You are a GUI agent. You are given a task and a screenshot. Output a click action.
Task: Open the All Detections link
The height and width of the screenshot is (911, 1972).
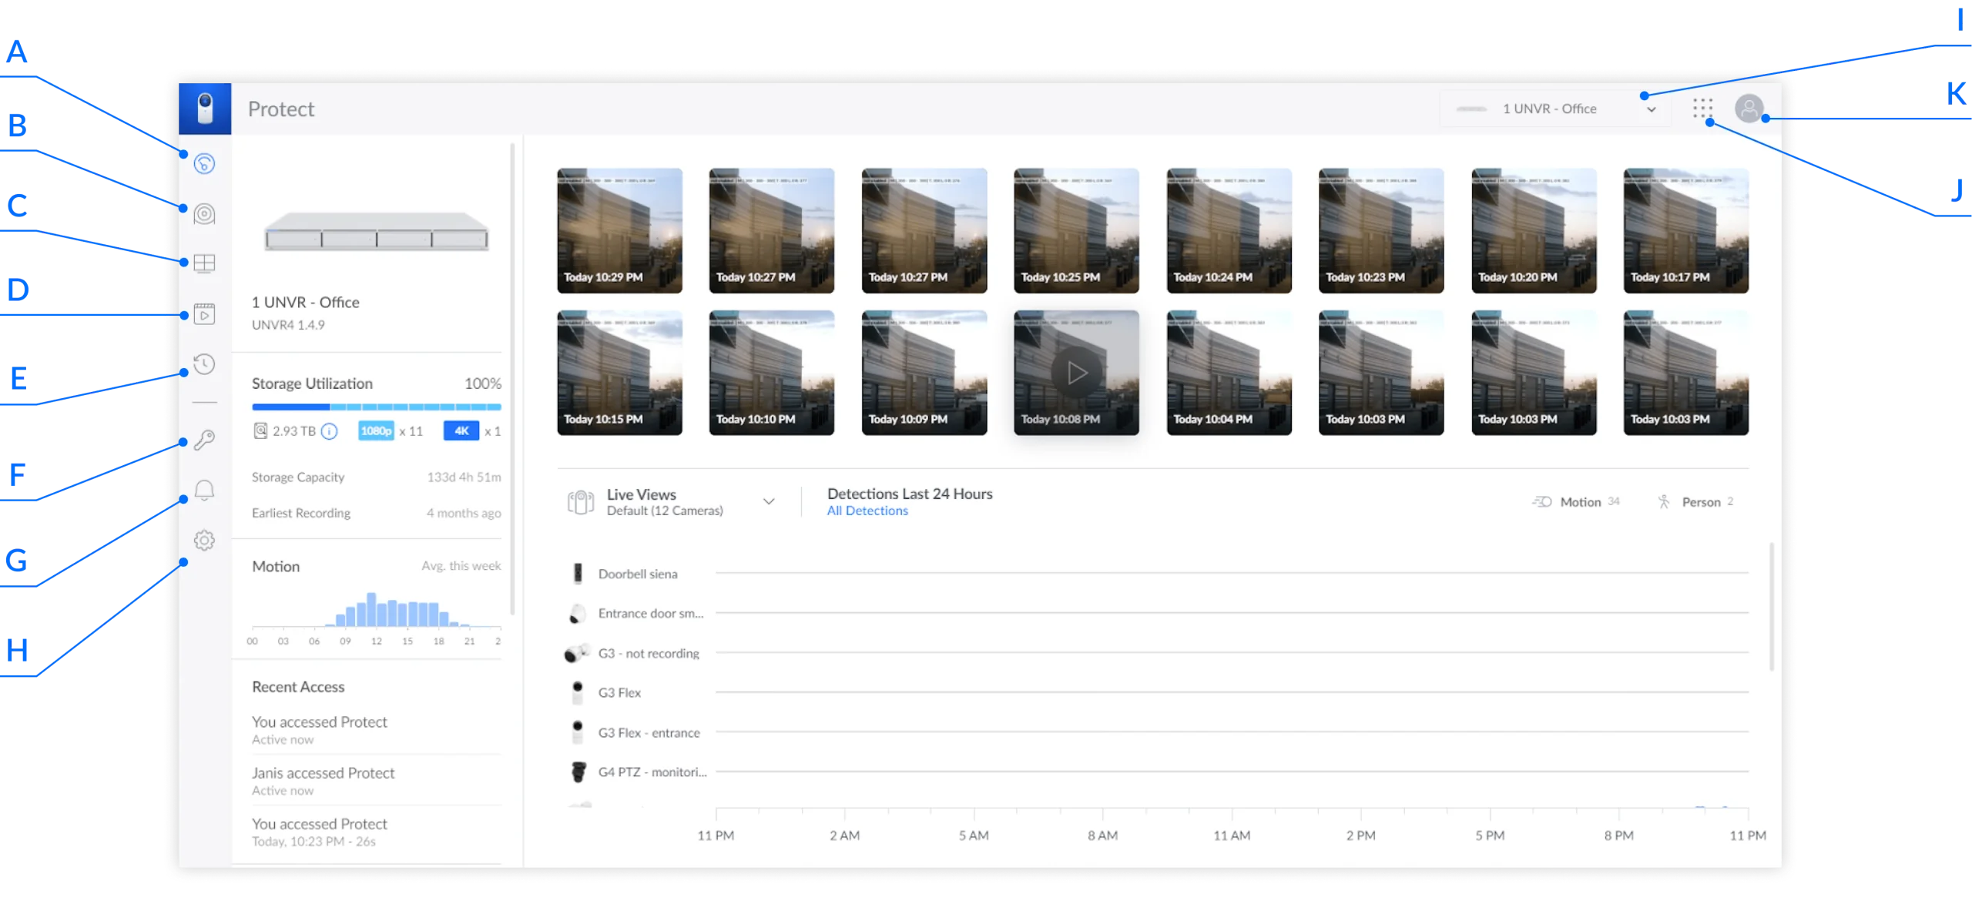[x=867, y=511]
